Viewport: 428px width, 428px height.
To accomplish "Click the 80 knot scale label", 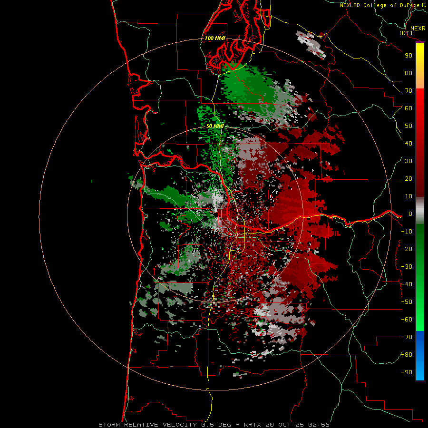I will point(409,73).
